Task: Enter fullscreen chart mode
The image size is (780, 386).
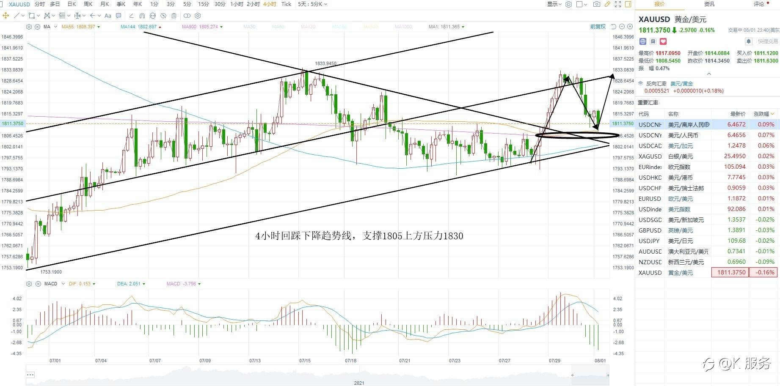Action: pos(618,4)
